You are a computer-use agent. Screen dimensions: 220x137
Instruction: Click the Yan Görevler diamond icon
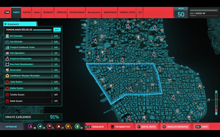pyautogui.click(x=7, y=42)
